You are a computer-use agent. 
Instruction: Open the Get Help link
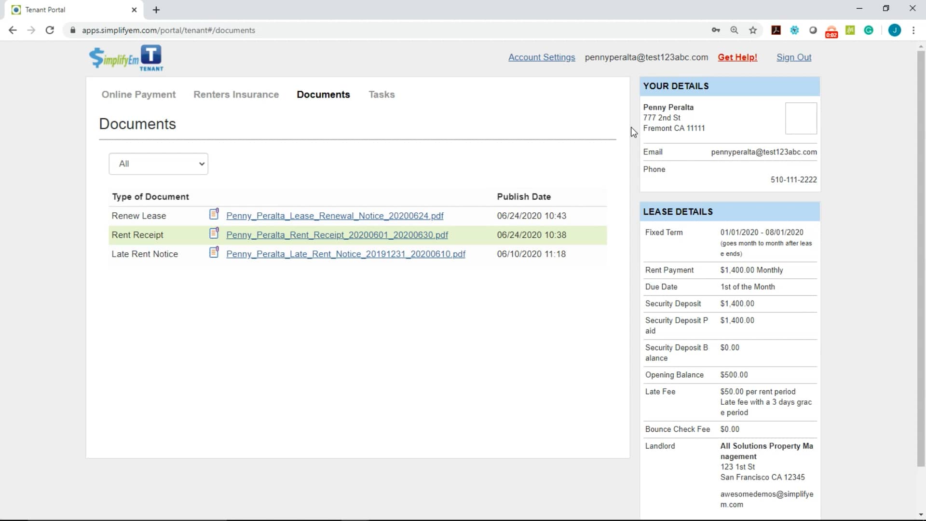tap(737, 57)
